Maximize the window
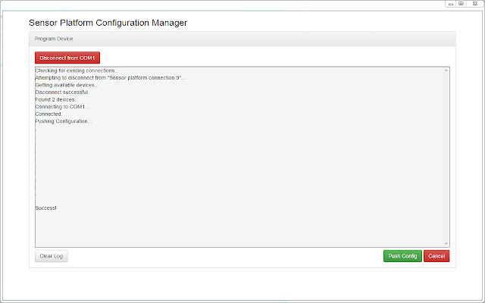The image size is (485, 303). 461,4
